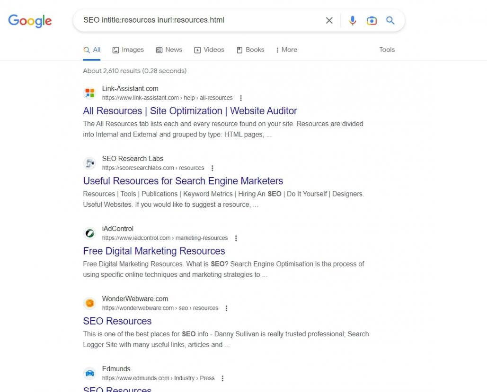Open three-dot options for Link-Assistant result
The width and height of the screenshot is (487, 392).
[x=241, y=98]
